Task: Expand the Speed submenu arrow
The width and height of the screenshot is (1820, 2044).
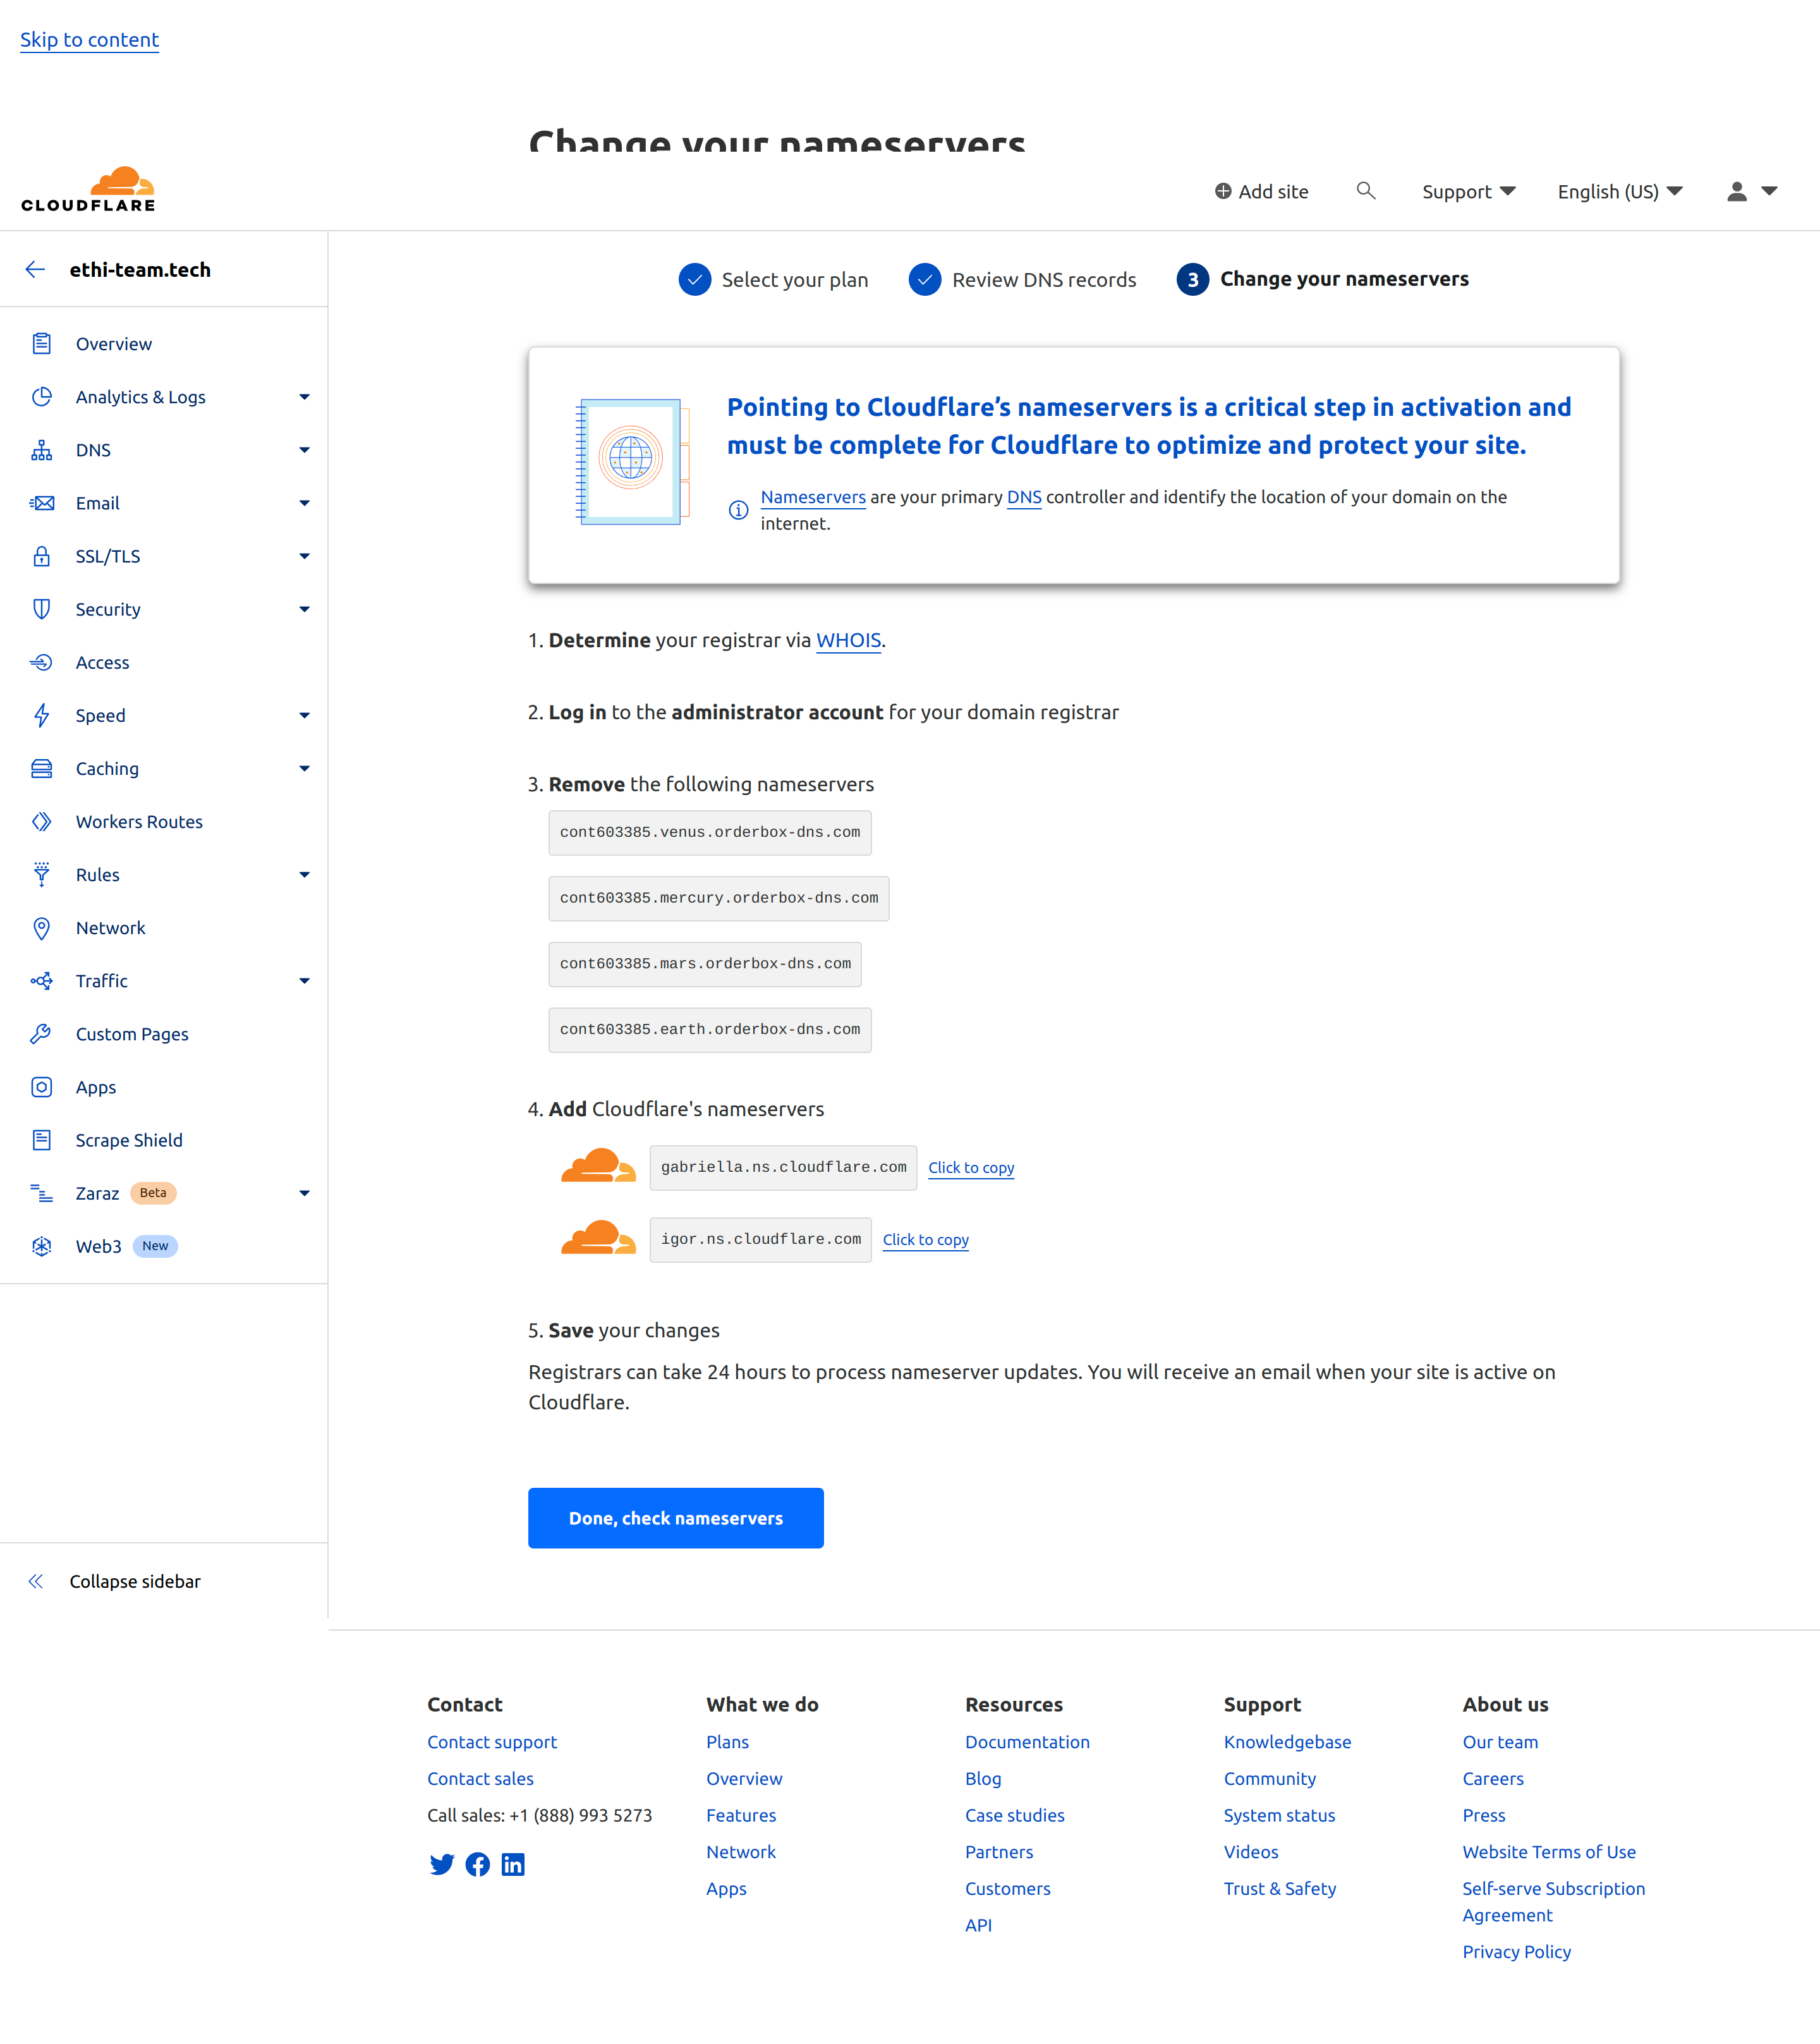Action: (x=304, y=715)
